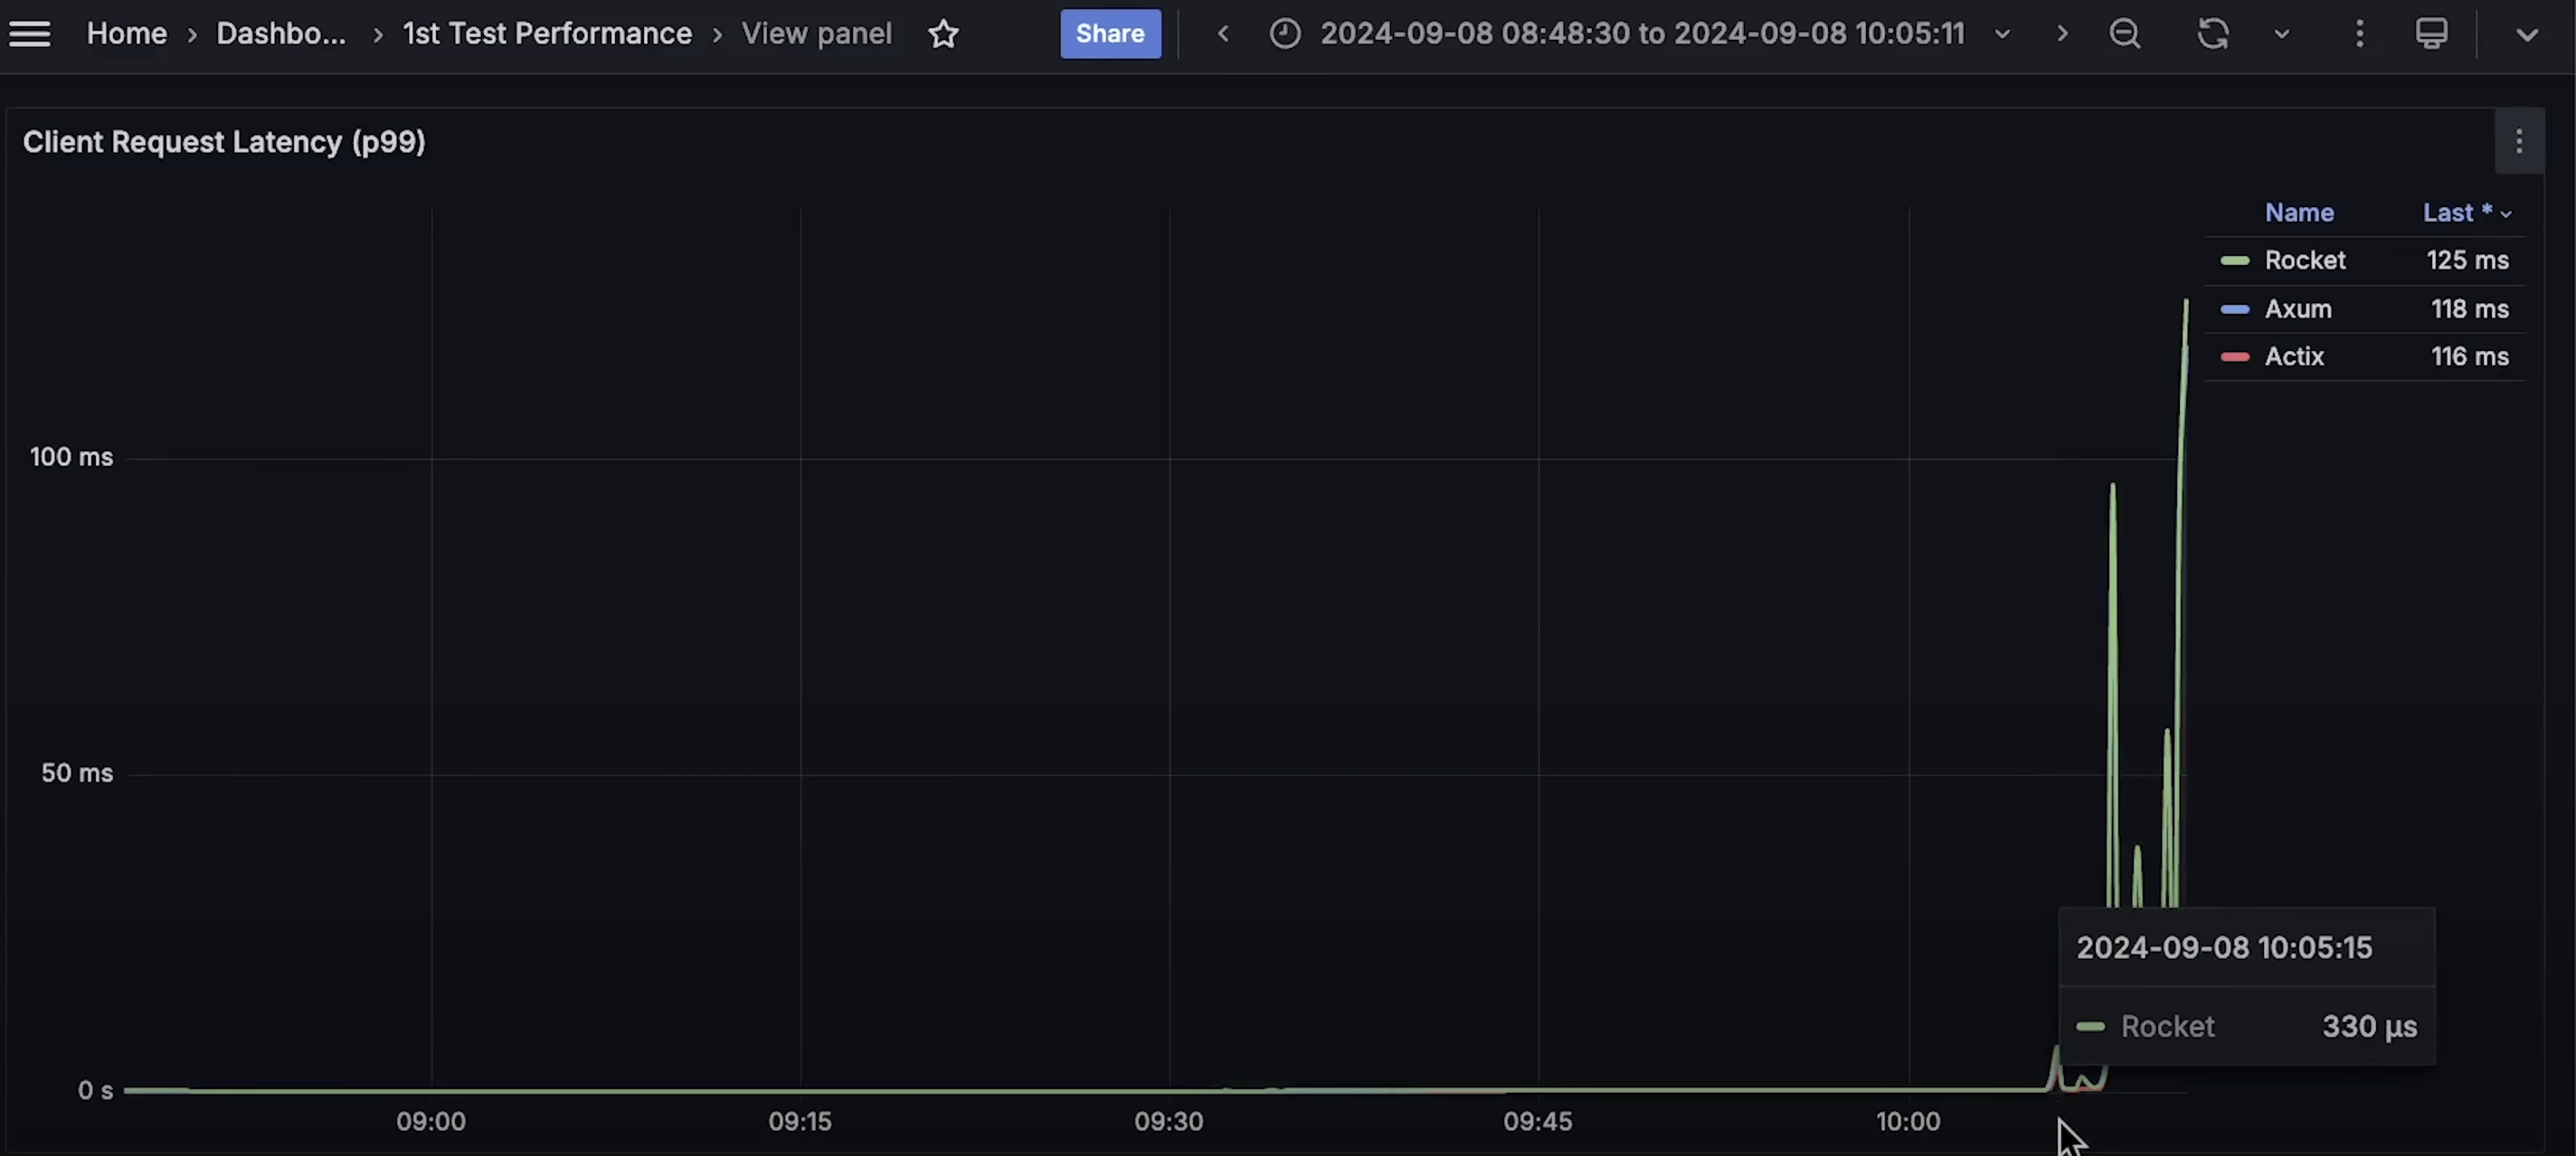Expand the auto-refresh interval dropdown
The height and width of the screenshot is (1156, 2576).
pos(2281,34)
